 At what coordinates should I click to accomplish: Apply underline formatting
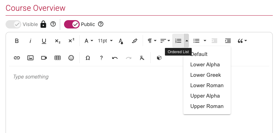point(44,41)
